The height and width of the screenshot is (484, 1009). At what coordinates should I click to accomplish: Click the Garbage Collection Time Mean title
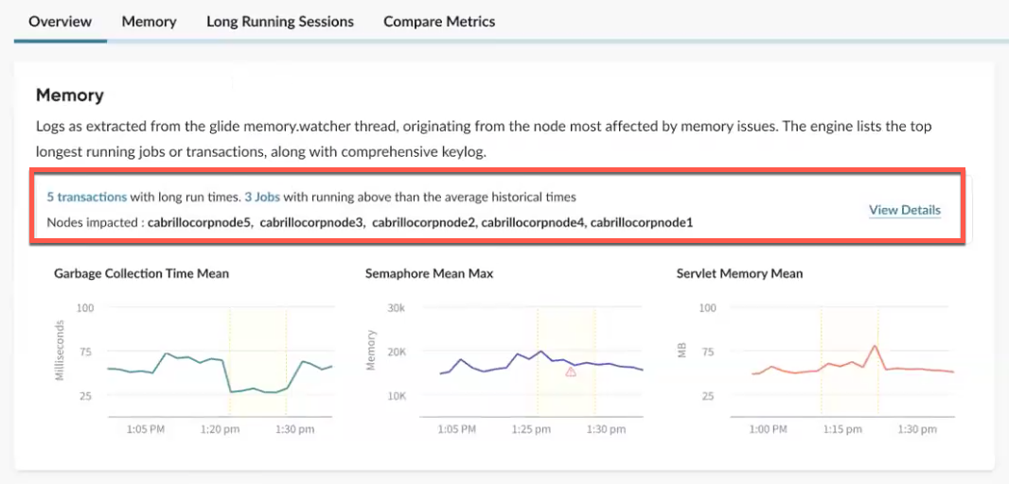click(x=142, y=274)
